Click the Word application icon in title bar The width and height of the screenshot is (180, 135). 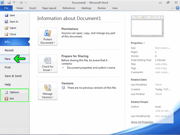coord(2,3)
